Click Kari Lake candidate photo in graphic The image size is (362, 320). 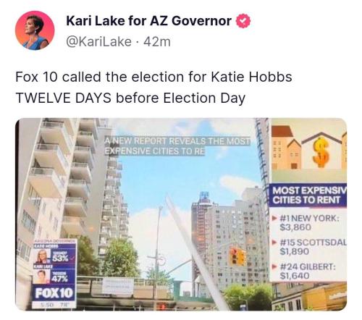(x=42, y=277)
